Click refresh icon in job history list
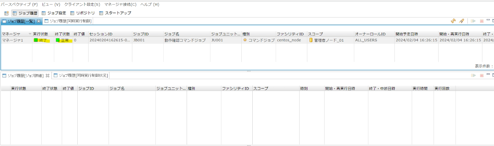Image resolution: width=494 pixels, height=146 pixels. click(x=454, y=21)
